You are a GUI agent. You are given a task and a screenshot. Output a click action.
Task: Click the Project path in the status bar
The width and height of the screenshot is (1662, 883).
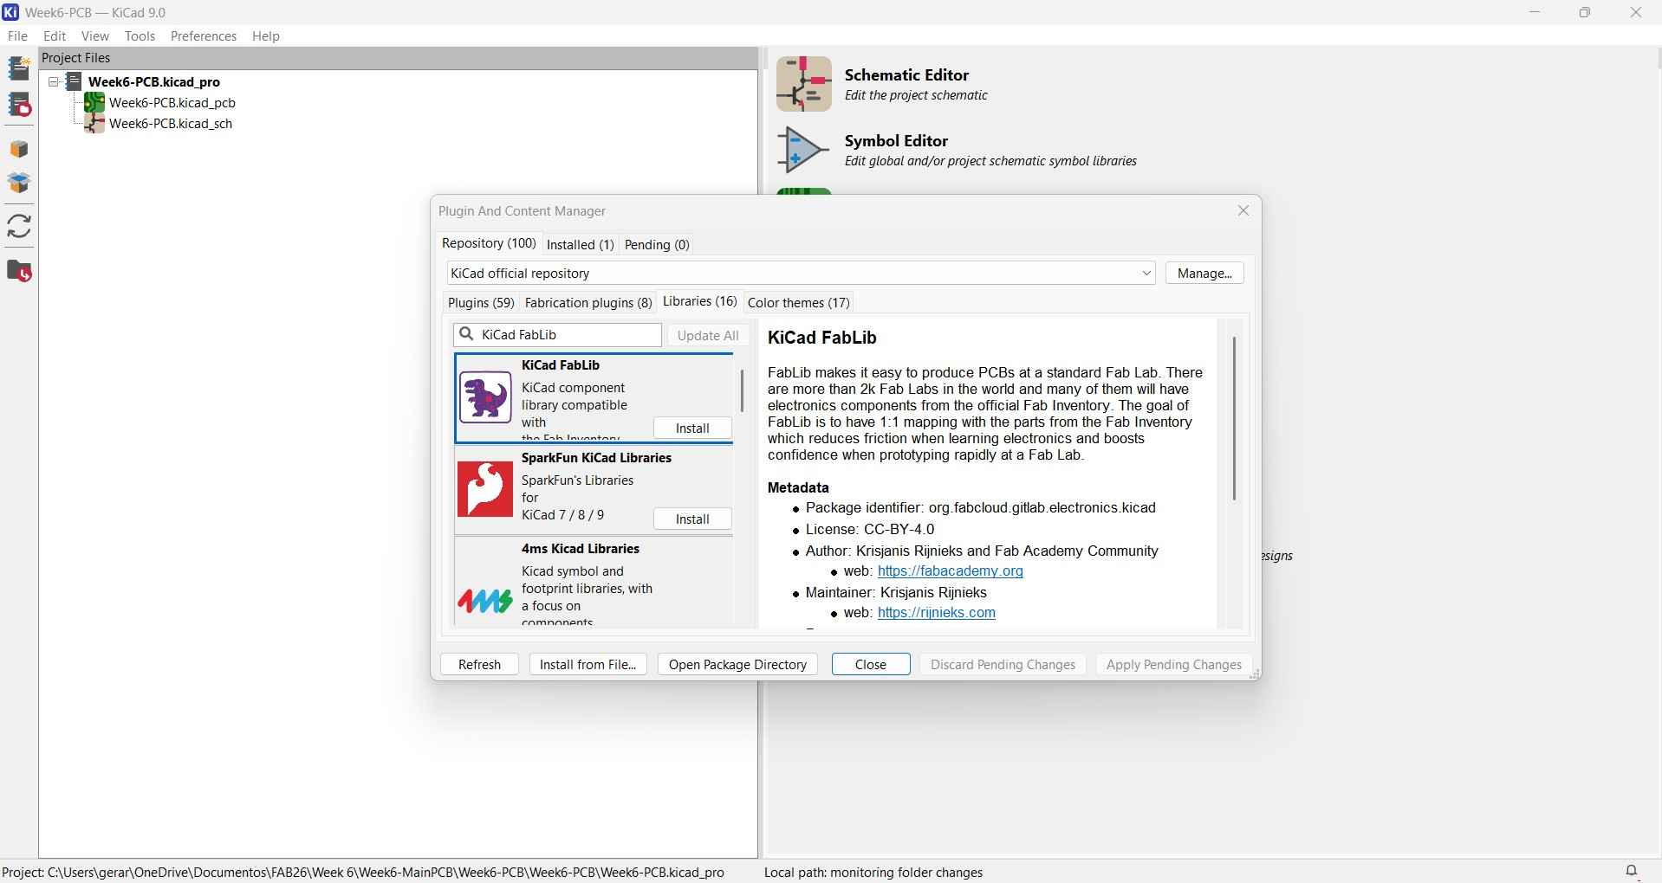click(x=363, y=873)
